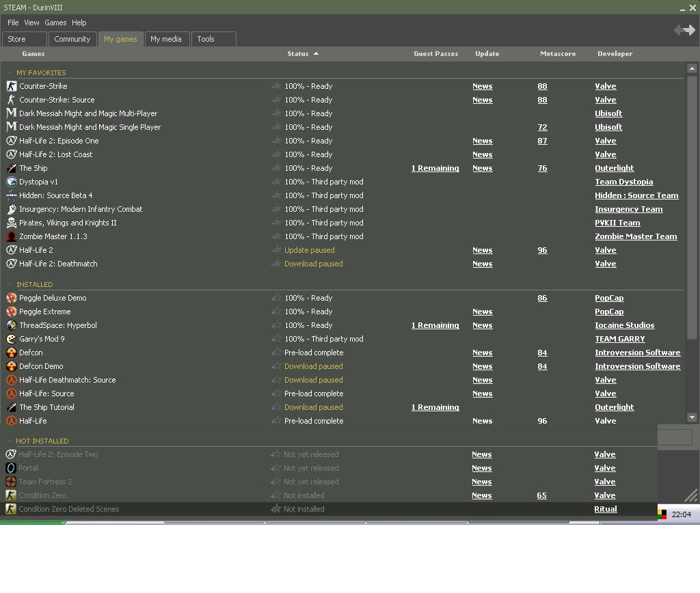Click Peggle Extreme game icon

[12, 312]
